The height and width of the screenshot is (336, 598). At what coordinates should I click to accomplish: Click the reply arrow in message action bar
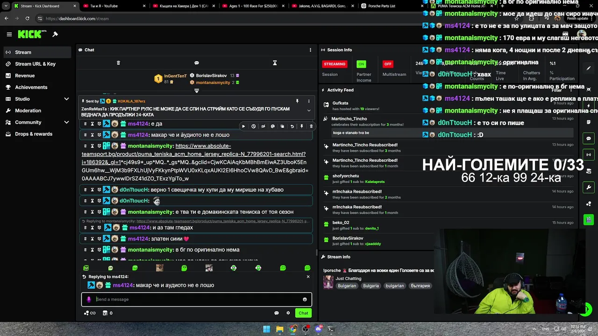(292, 126)
